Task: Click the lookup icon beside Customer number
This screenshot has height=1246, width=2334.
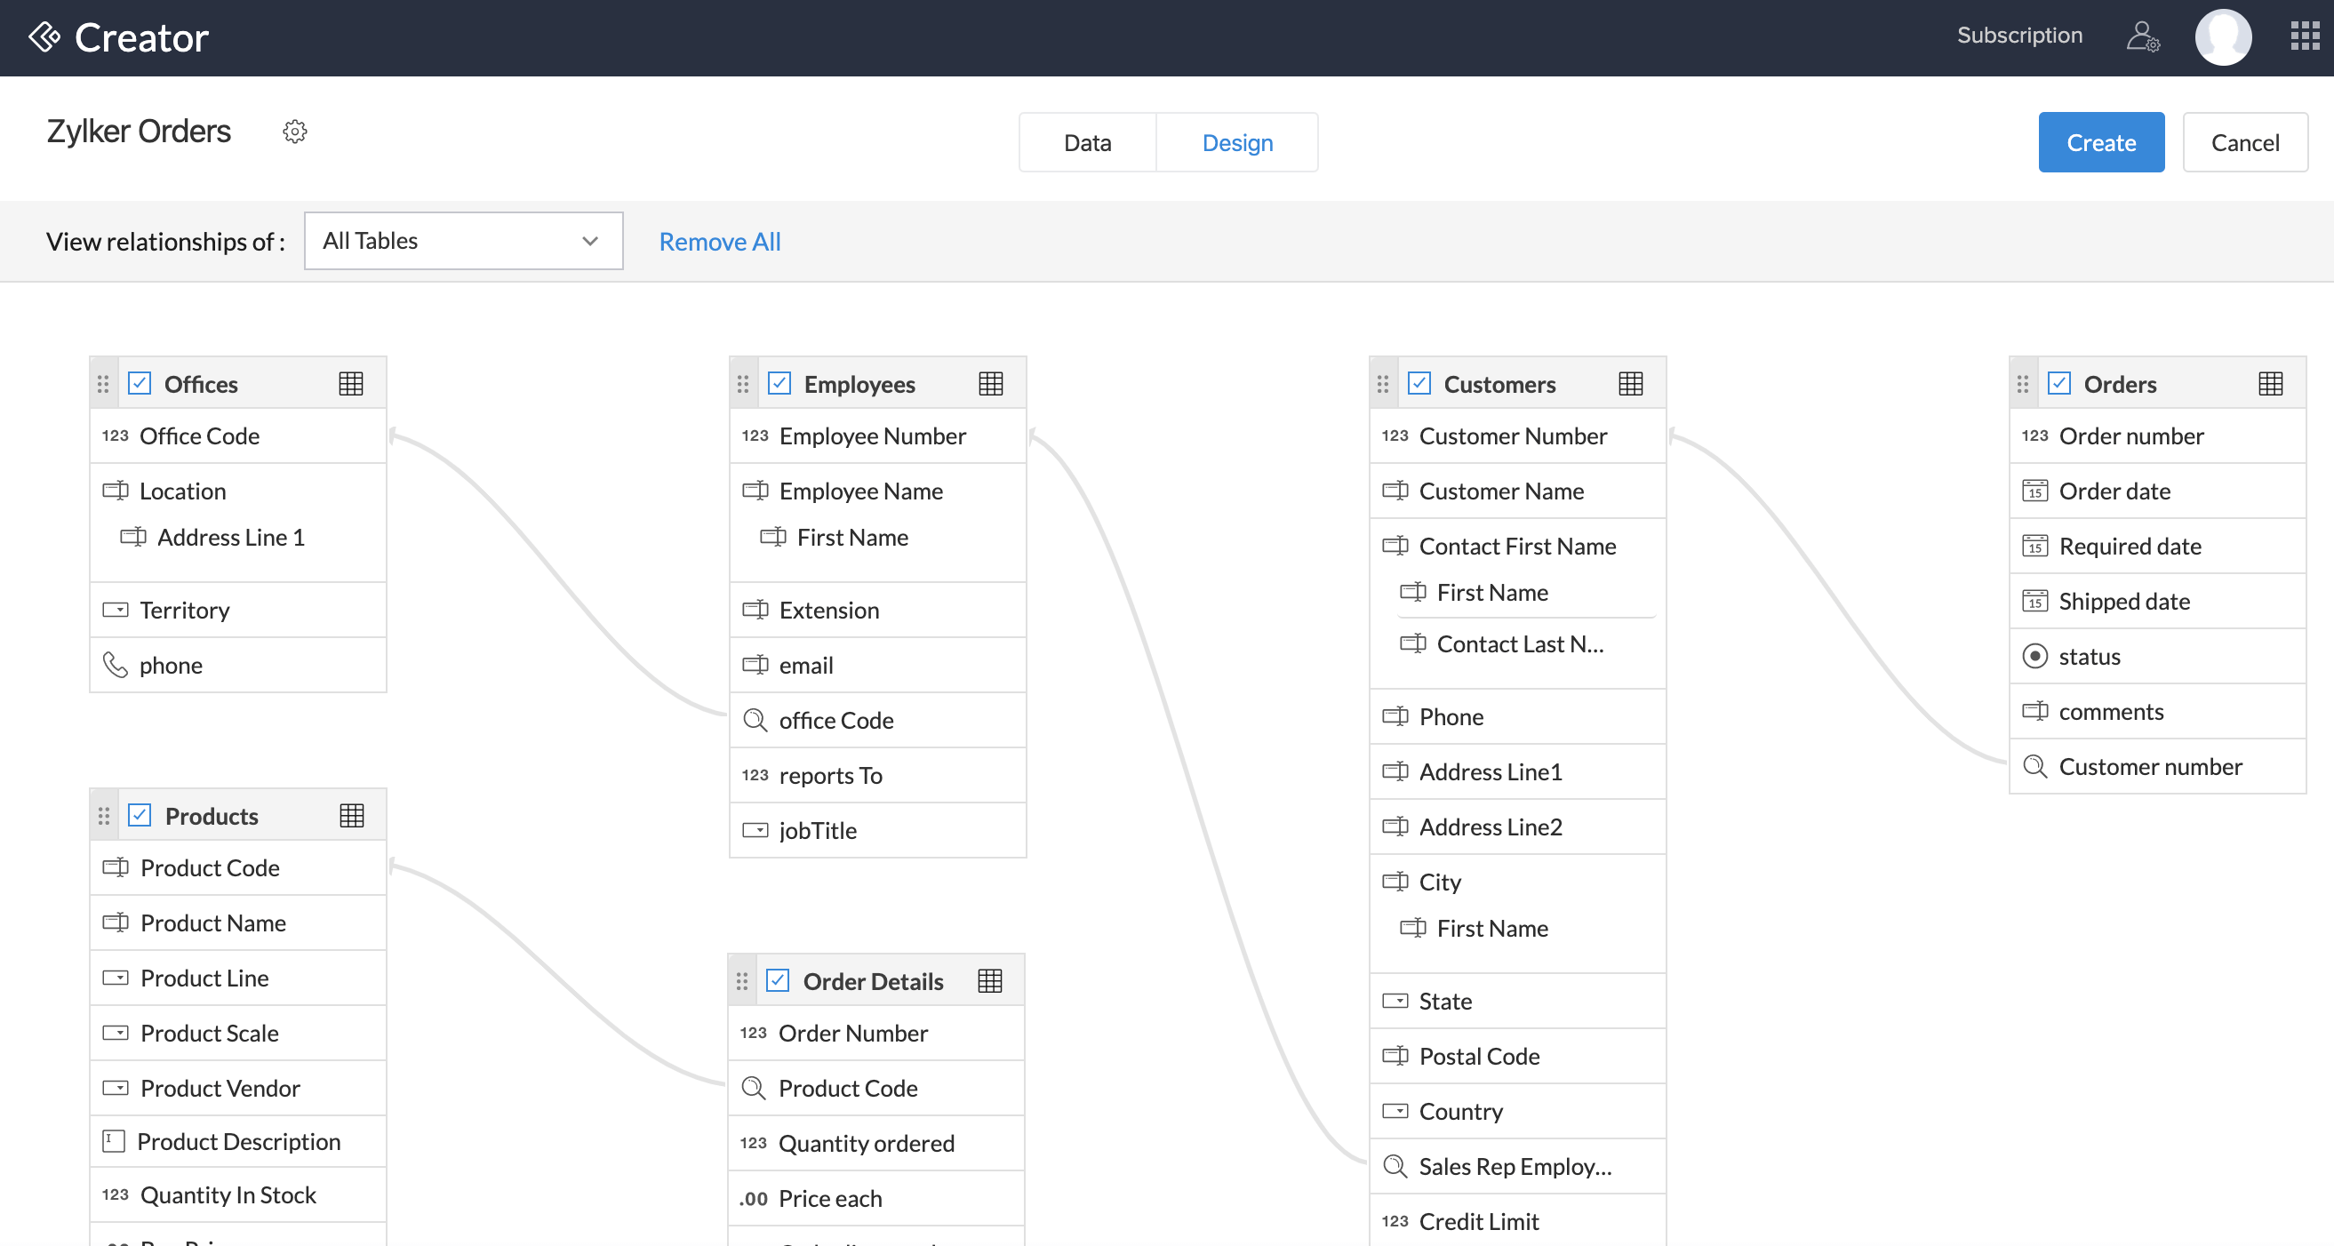Action: point(2034,766)
